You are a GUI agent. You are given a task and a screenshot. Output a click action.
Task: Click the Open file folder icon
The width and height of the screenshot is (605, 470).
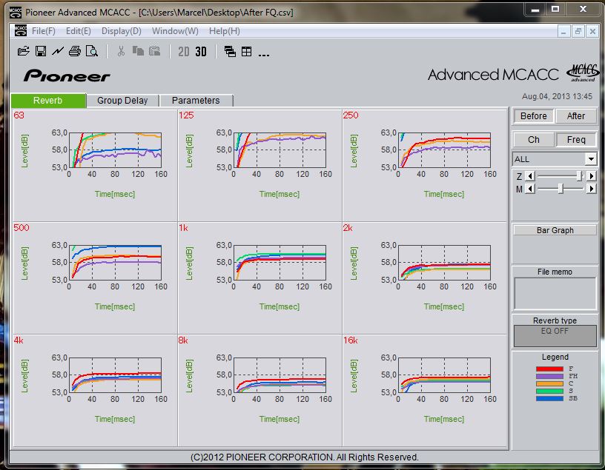(x=24, y=51)
